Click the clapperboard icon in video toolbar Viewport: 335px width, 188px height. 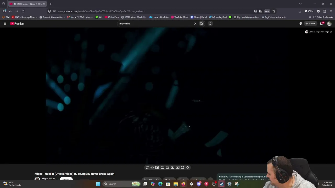coord(163,167)
